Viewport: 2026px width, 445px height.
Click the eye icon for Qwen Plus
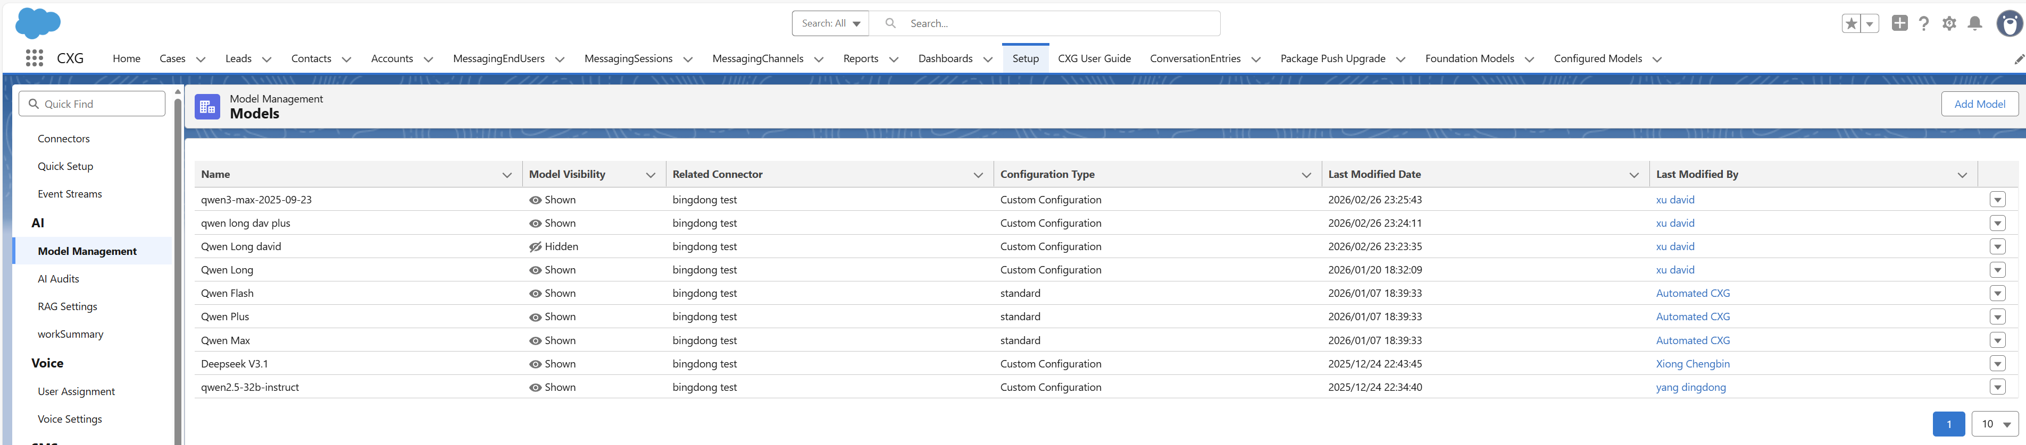pyautogui.click(x=536, y=317)
